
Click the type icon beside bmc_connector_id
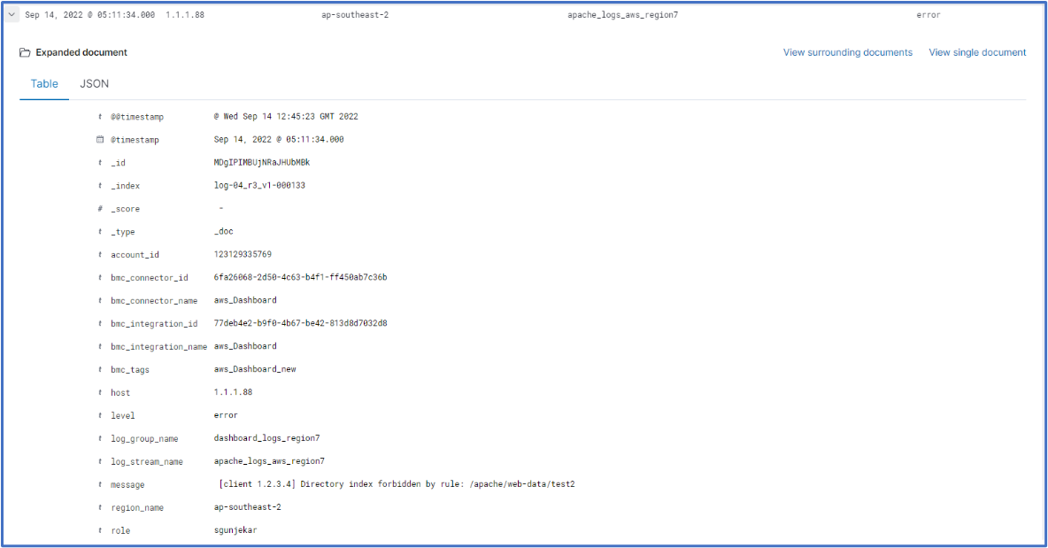(100, 277)
